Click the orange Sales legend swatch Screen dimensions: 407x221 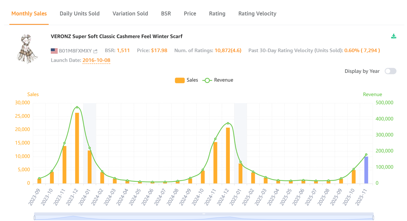point(180,80)
